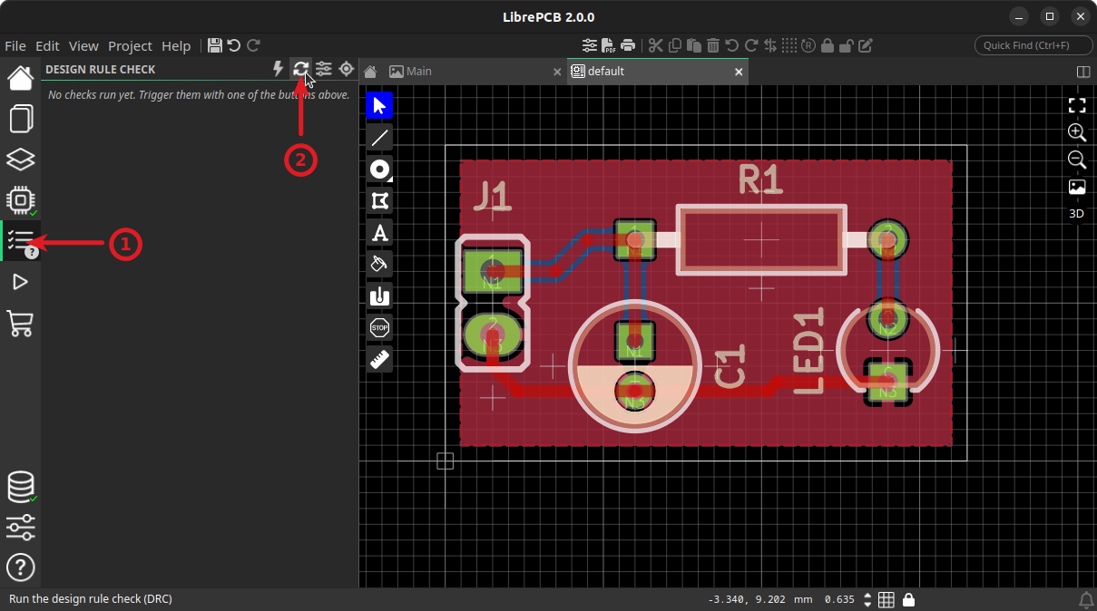
Task: Close the default board tab
Action: point(739,72)
